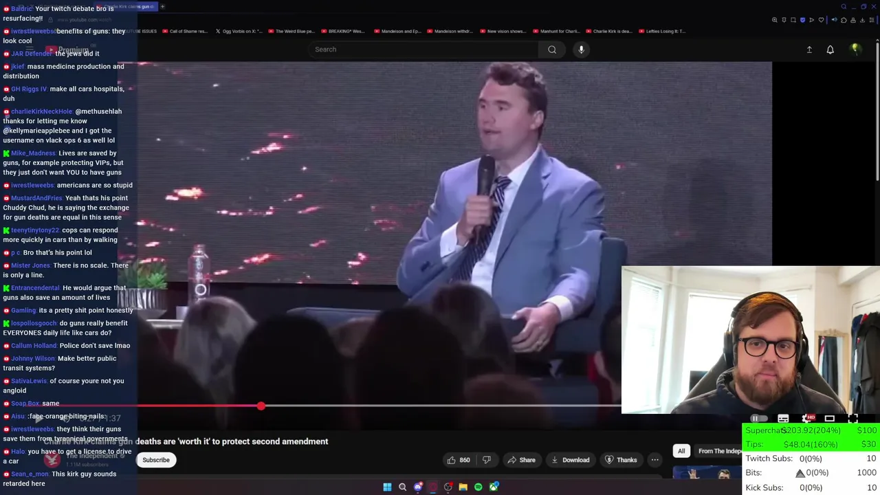Open Discord from the taskbar
Image resolution: width=880 pixels, height=495 pixels.
(418, 487)
